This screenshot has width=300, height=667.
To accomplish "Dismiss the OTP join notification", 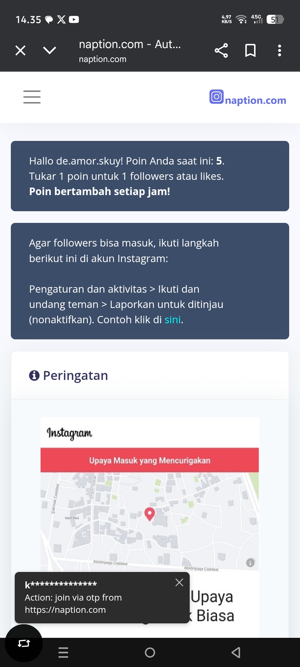I will tap(179, 582).
